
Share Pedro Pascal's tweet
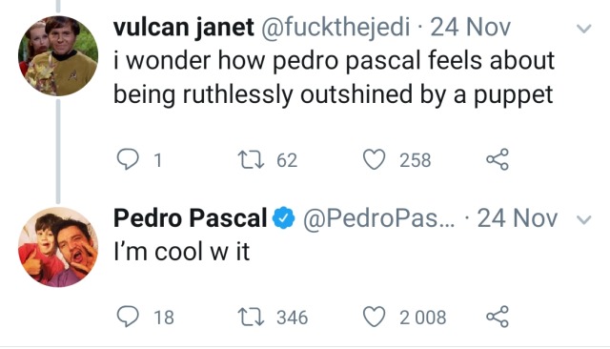pyautogui.click(x=498, y=317)
